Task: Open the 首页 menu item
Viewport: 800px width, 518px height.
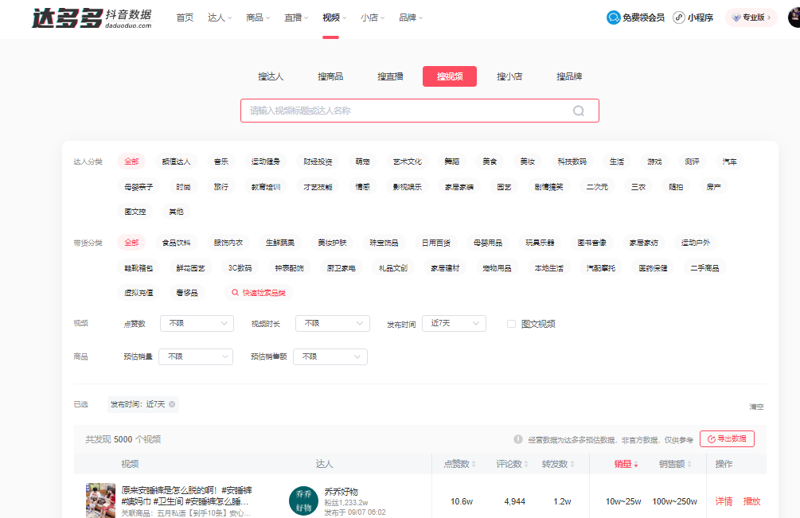Action: point(185,16)
